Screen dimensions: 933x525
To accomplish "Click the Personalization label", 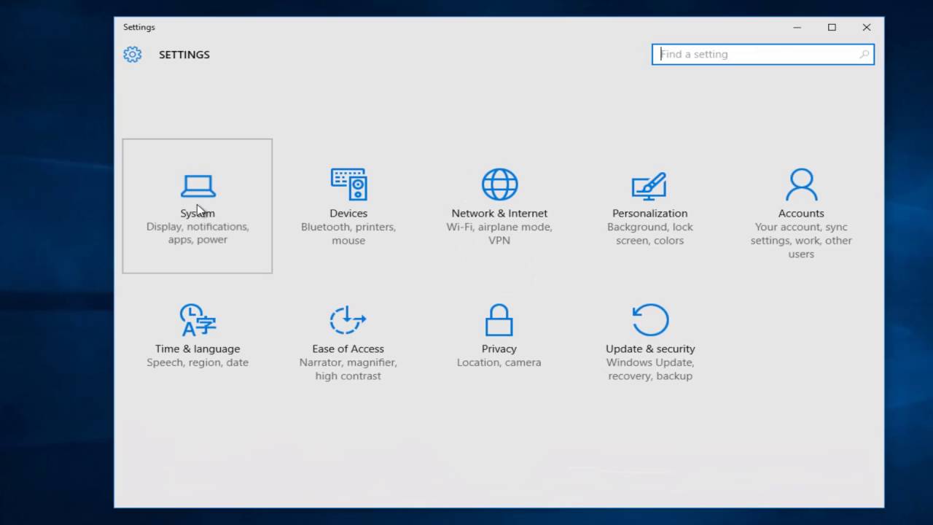I will (x=649, y=213).
